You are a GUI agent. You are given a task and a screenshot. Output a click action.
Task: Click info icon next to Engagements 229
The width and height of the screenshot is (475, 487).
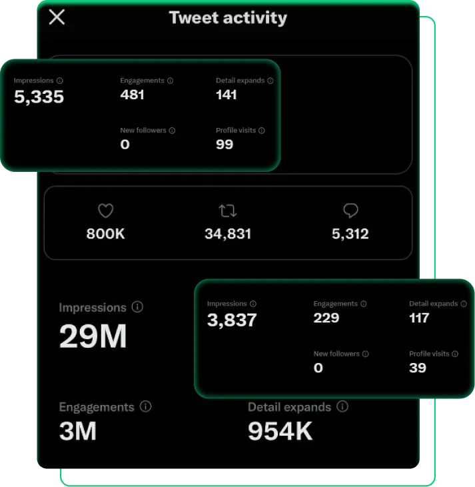[x=364, y=304]
